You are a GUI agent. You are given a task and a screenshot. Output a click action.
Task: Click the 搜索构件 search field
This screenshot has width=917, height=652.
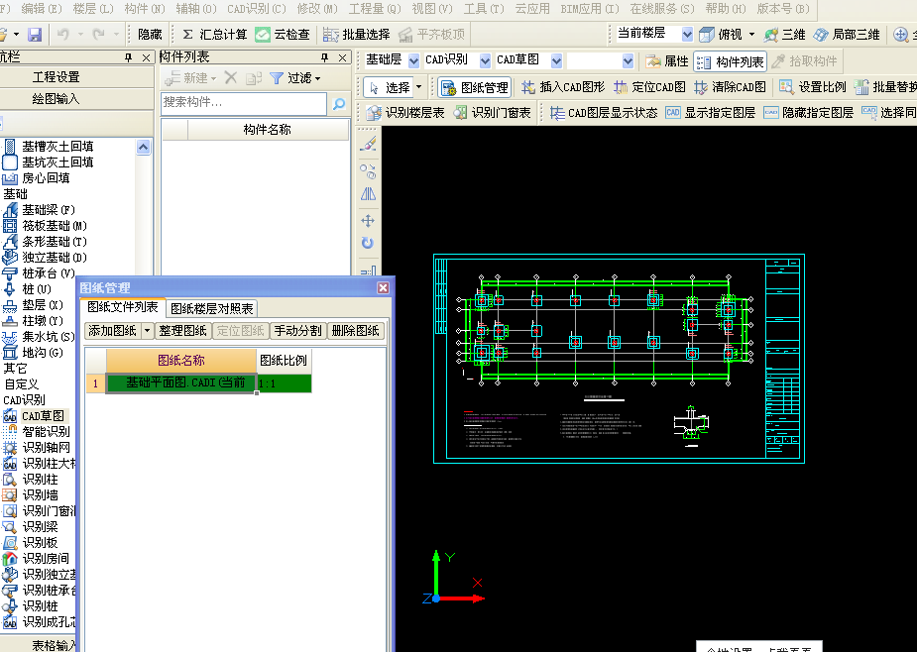coord(244,103)
